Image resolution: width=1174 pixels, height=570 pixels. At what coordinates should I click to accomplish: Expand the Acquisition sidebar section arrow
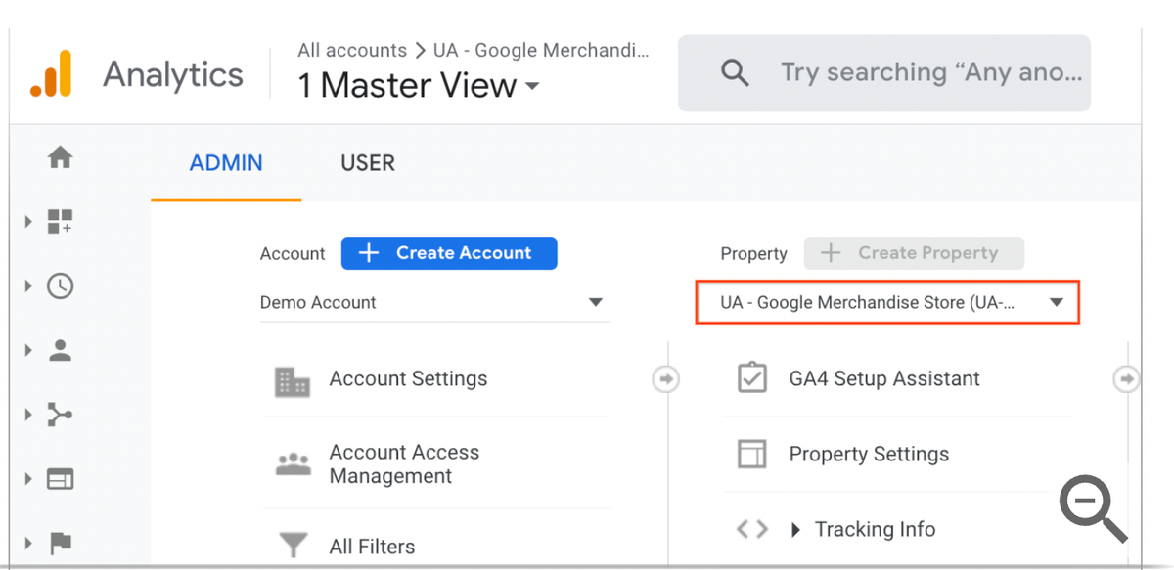pos(28,416)
